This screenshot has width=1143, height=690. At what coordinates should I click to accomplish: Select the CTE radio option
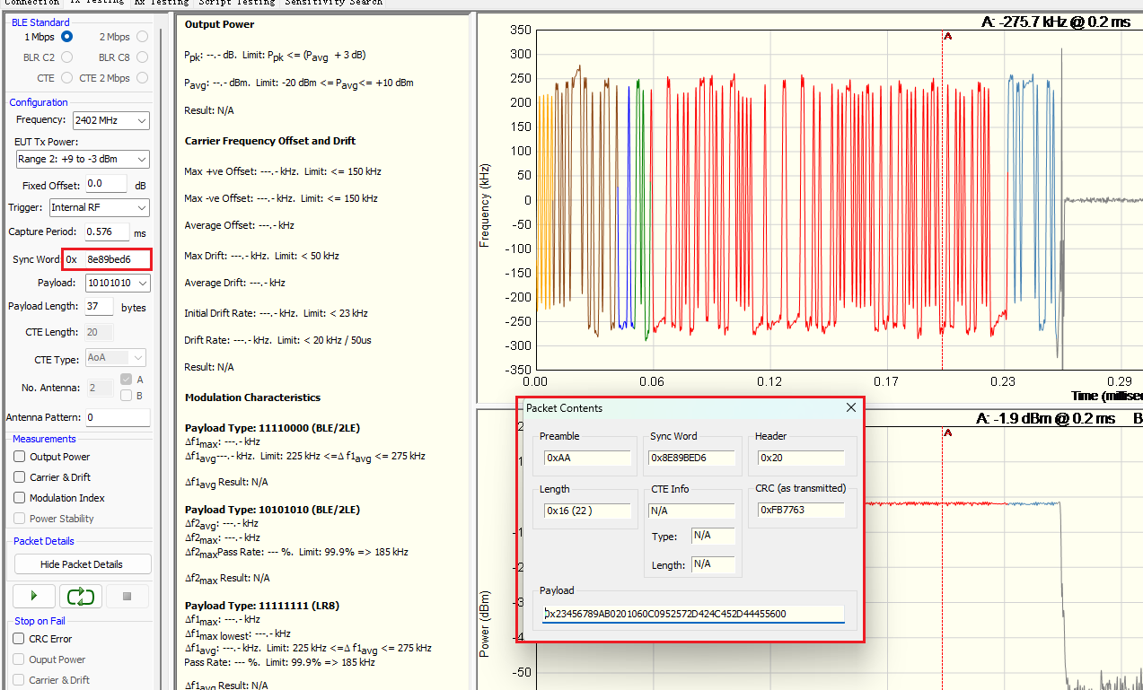pyautogui.click(x=67, y=78)
